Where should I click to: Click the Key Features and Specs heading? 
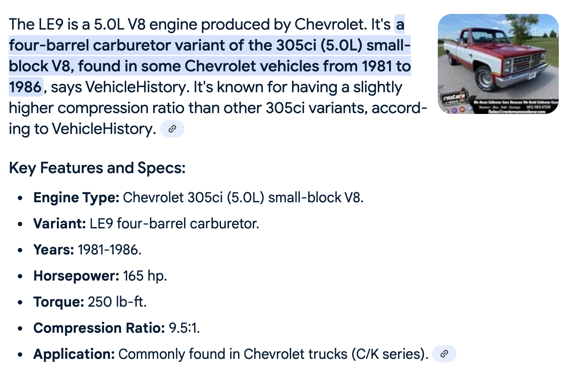click(x=97, y=167)
